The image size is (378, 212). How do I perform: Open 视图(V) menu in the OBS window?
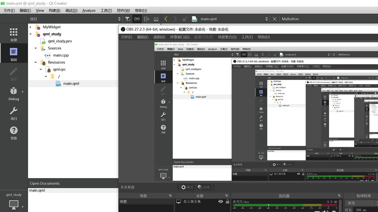click(159, 37)
